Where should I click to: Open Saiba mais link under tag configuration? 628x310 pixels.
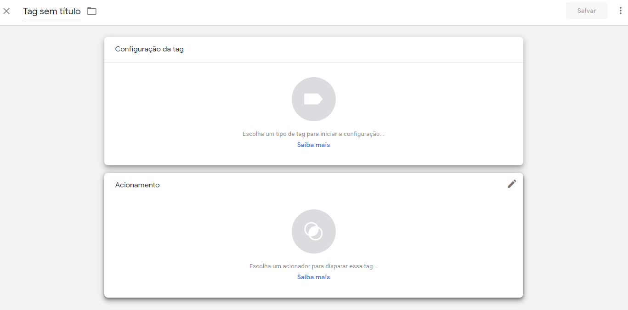313,145
